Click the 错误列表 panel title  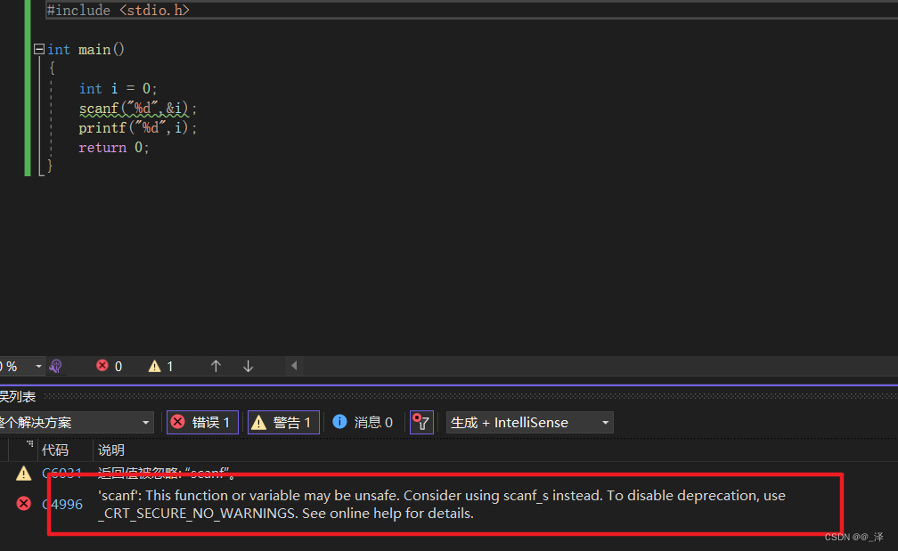[18, 396]
